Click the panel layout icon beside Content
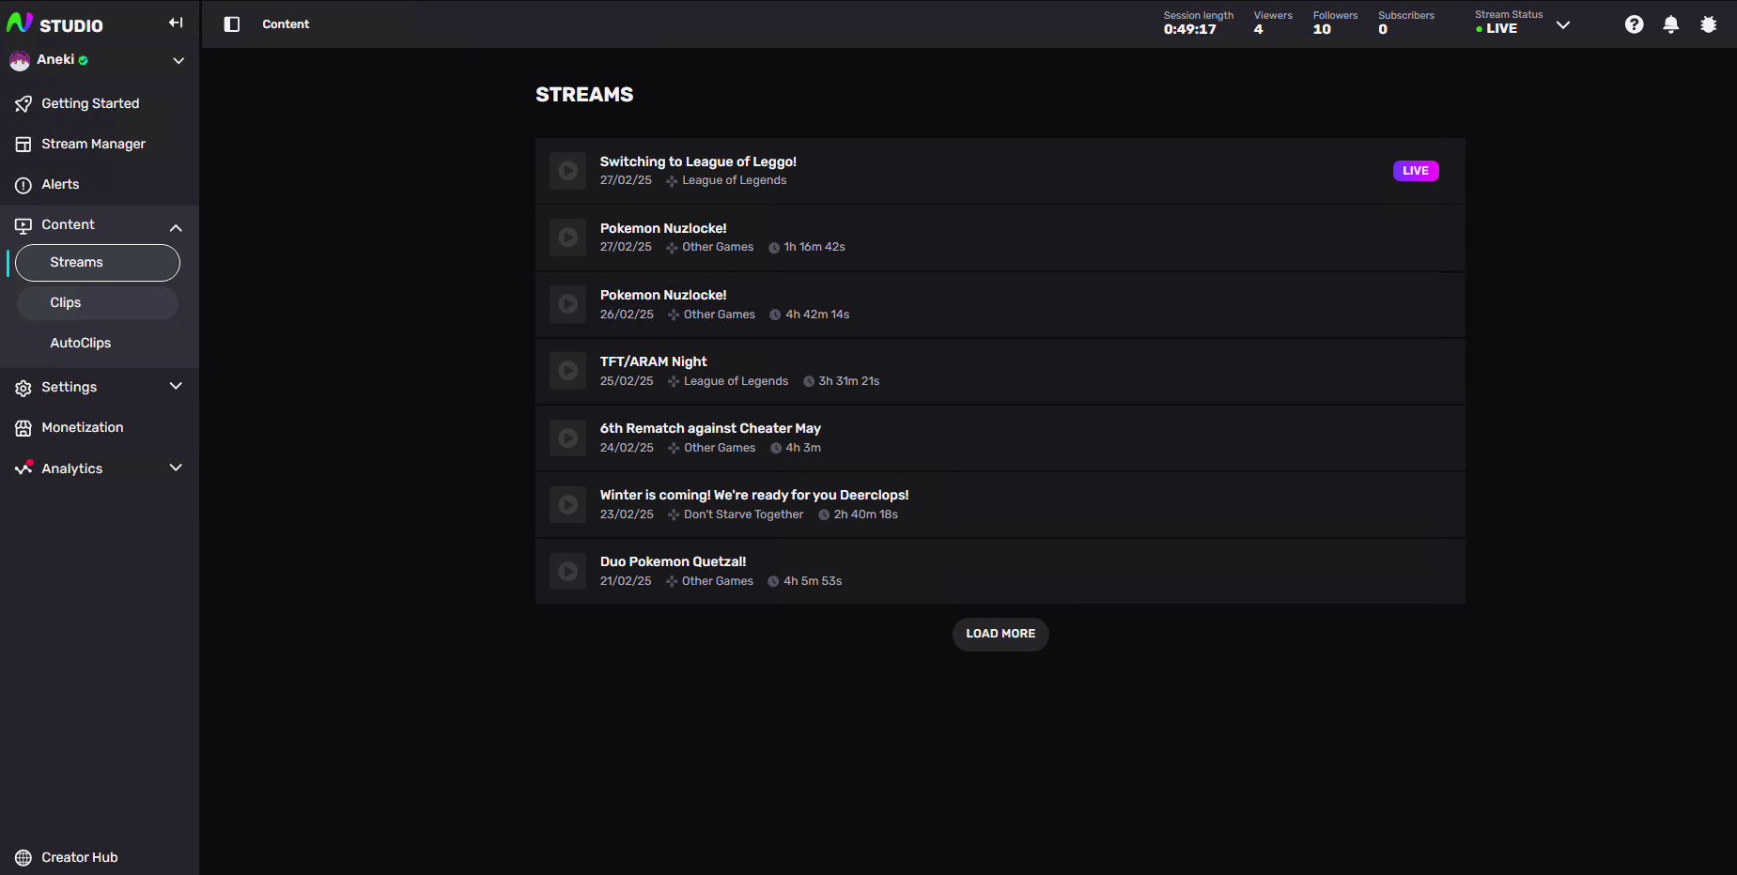Screen dimensions: 1737x875 [232, 24]
